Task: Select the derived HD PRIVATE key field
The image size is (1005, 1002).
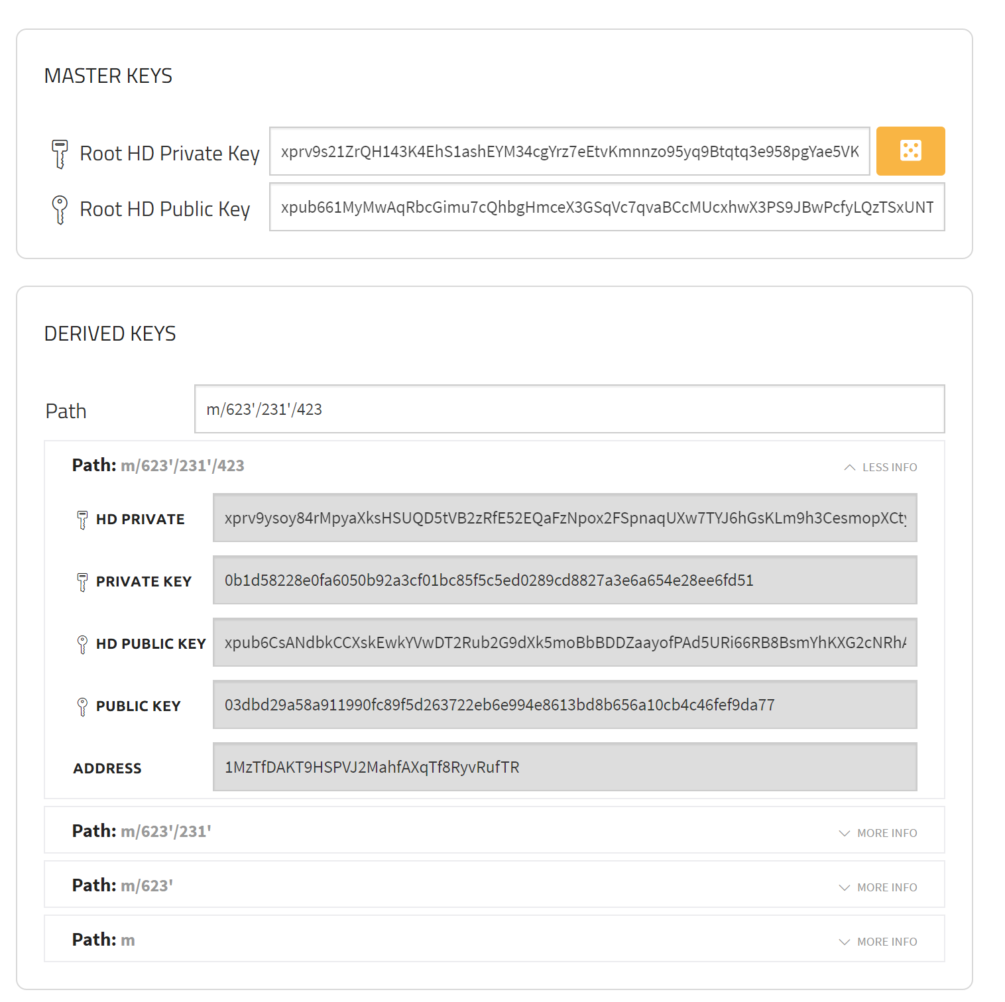Action: coord(565,518)
